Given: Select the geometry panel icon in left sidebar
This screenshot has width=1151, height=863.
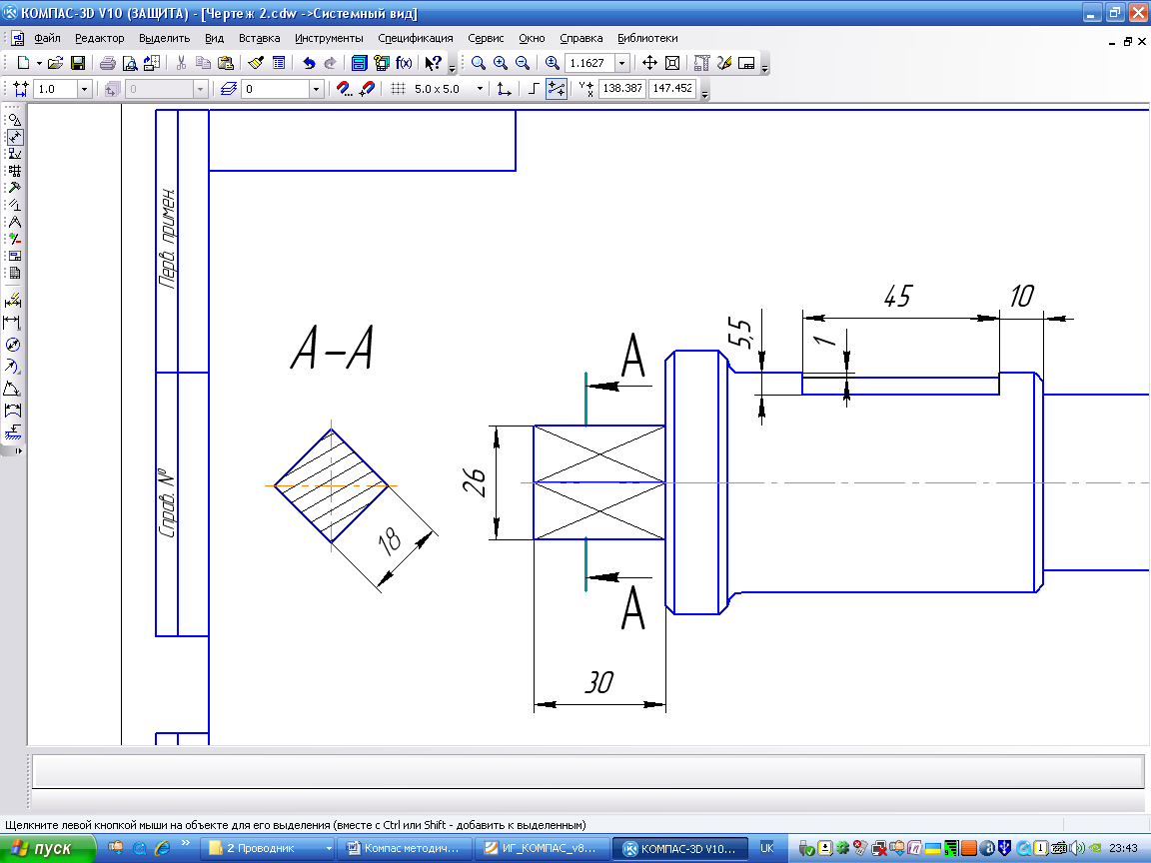Looking at the screenshot, I should (x=15, y=120).
